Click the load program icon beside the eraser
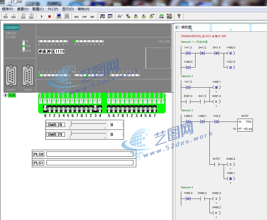The height and width of the screenshot is (220, 267). point(13,16)
